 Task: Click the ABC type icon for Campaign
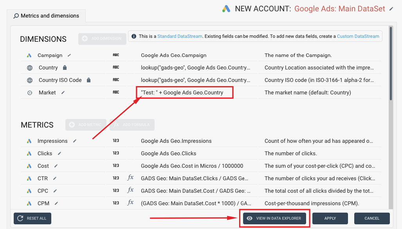pyautogui.click(x=116, y=55)
